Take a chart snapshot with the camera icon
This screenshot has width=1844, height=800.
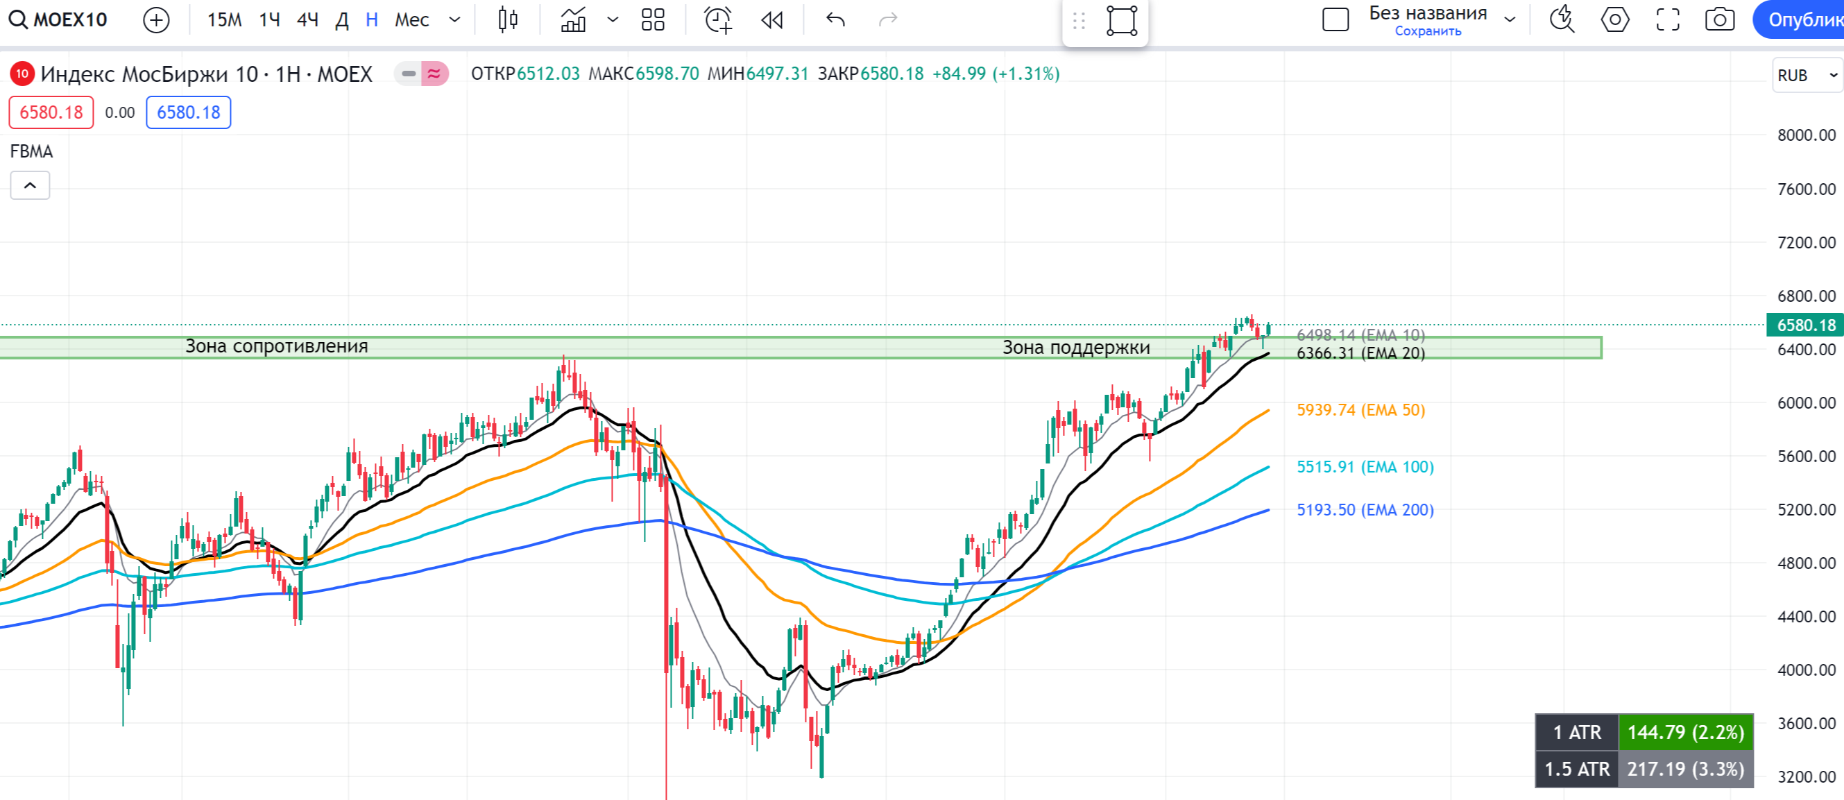(x=1719, y=19)
